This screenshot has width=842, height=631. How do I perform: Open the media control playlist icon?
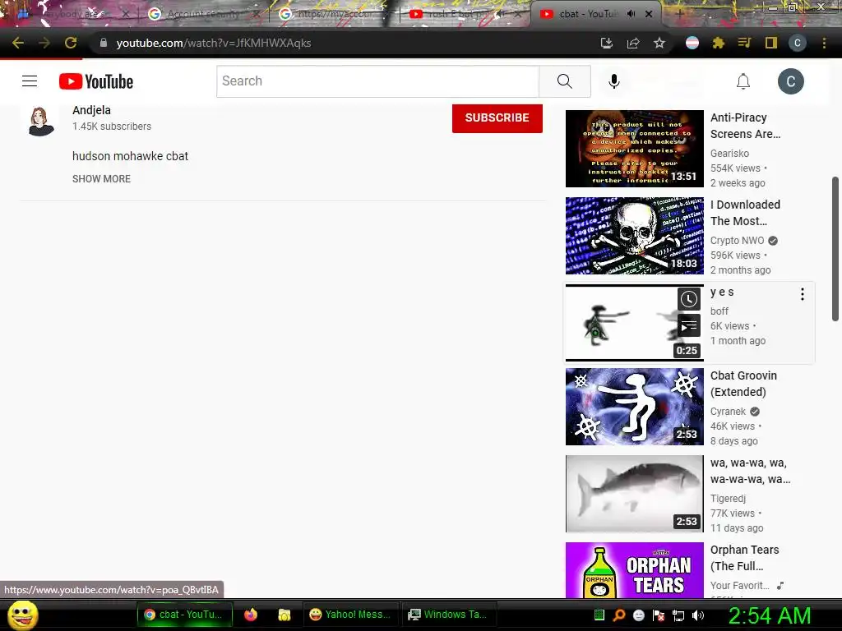744,43
